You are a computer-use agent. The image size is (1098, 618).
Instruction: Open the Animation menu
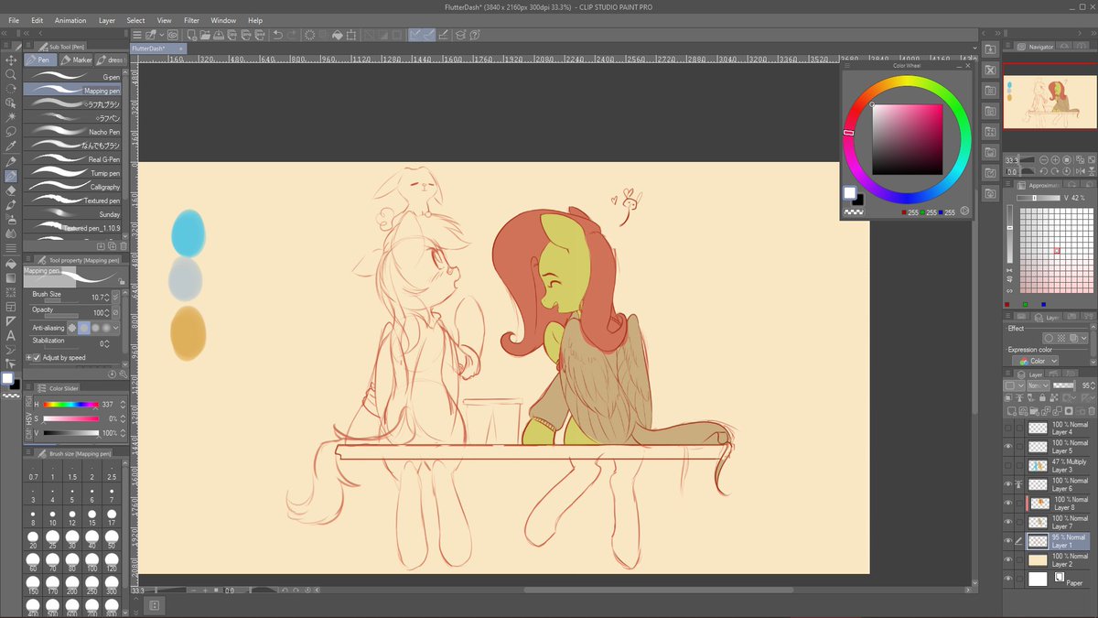[70, 20]
